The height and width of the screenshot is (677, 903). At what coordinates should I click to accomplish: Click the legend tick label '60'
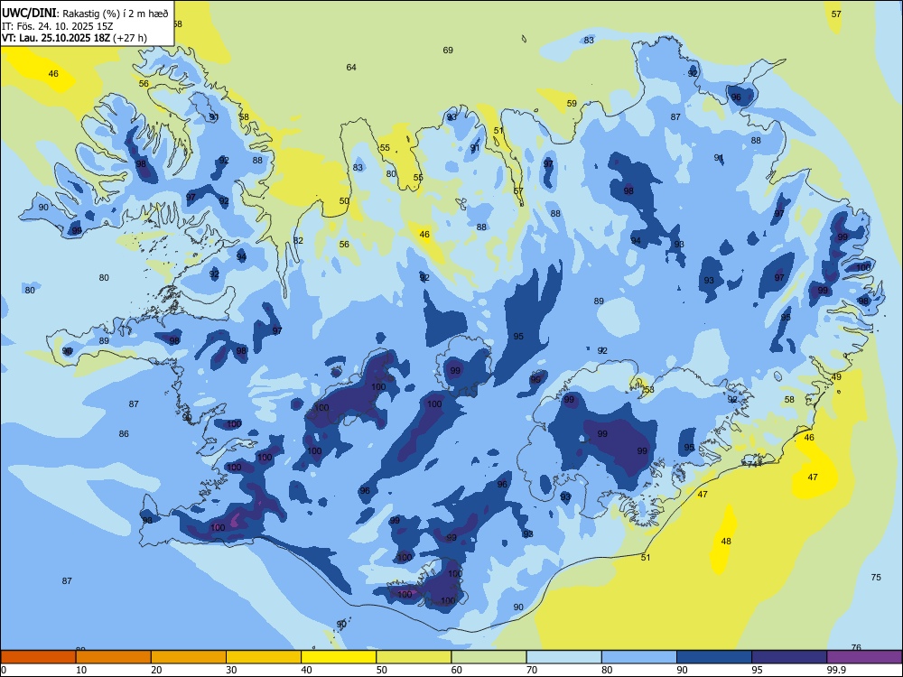[457, 670]
